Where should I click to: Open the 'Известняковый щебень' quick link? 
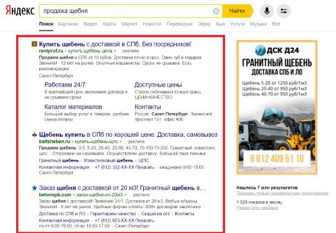(x=109, y=160)
